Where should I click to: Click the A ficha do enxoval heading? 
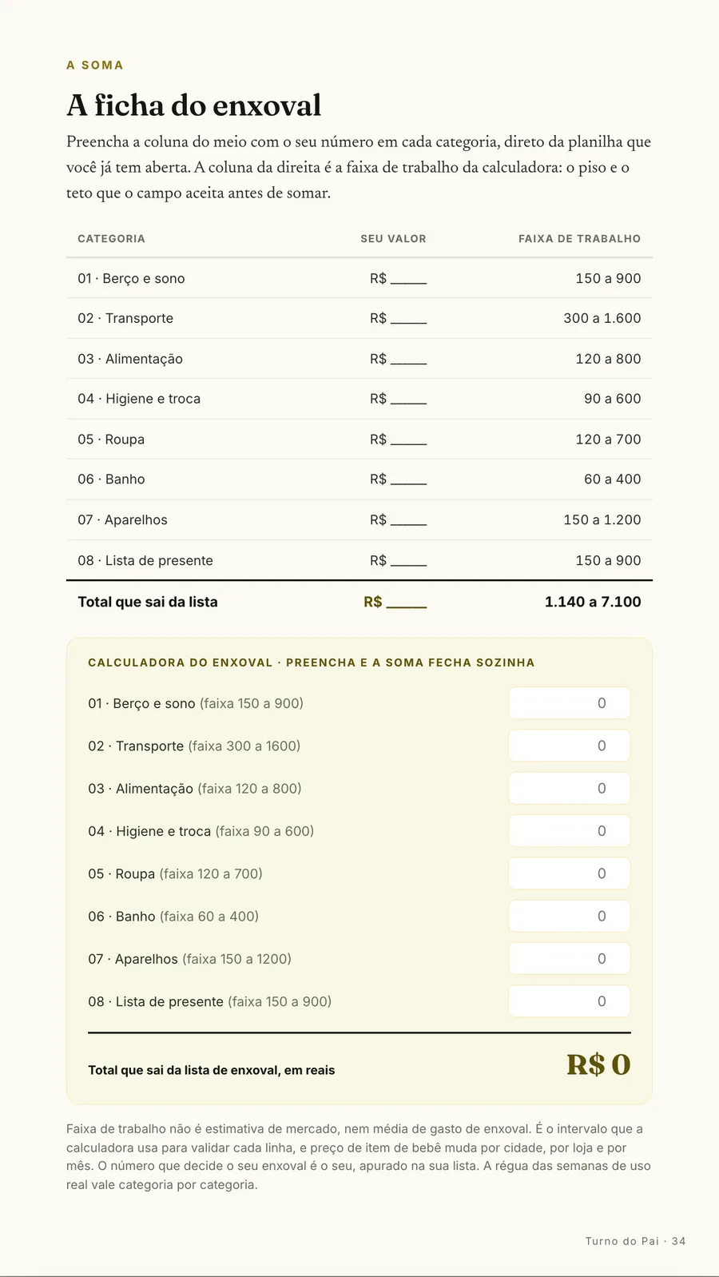click(x=194, y=105)
